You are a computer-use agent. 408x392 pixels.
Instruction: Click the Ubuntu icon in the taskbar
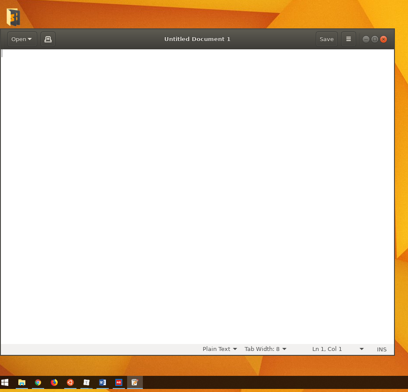click(70, 382)
